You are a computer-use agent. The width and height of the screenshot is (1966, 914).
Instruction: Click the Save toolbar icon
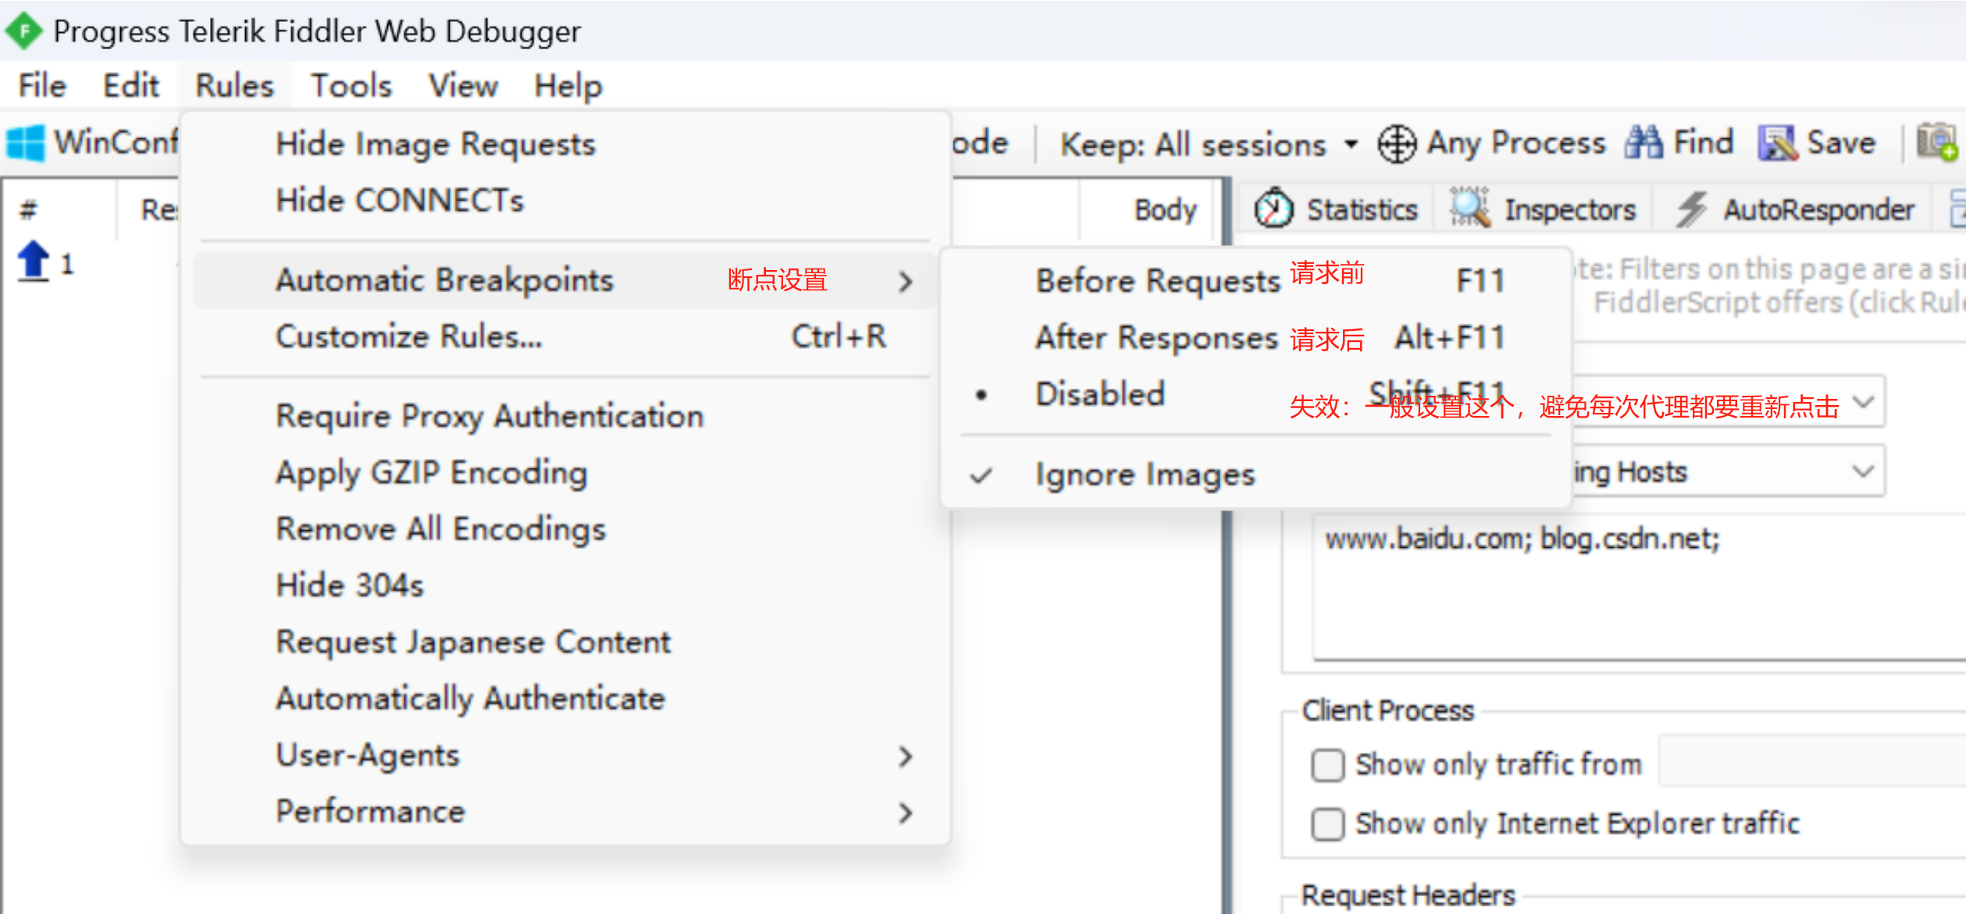click(1777, 144)
